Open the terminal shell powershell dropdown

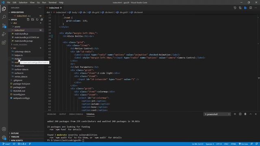[217, 114]
